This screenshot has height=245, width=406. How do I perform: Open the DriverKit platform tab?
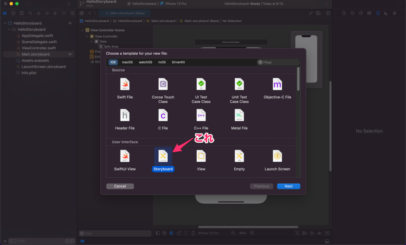(178, 62)
